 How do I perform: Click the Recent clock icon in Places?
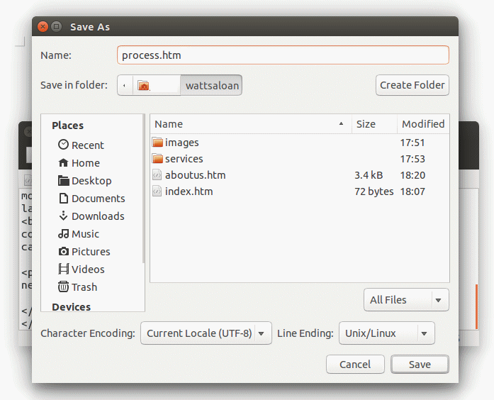tap(63, 145)
